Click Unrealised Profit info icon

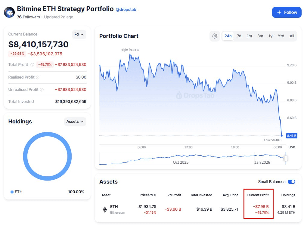coord(42,90)
